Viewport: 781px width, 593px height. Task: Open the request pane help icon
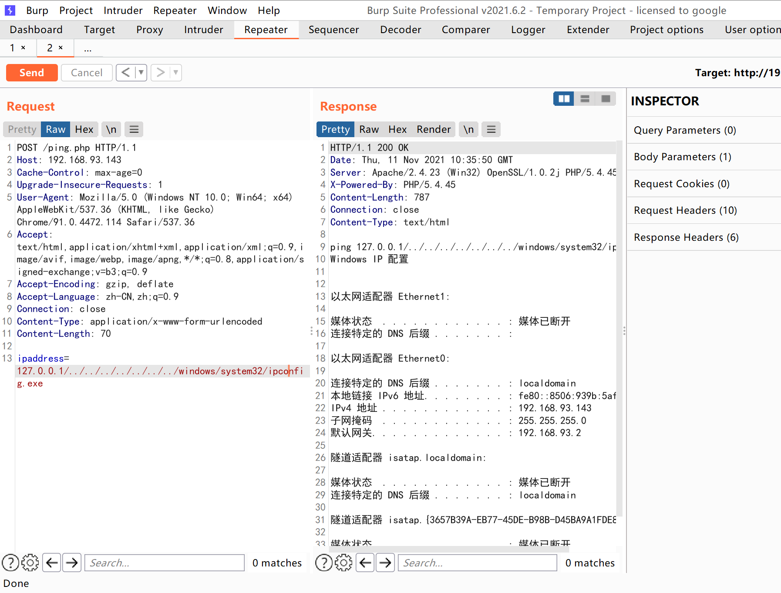pos(10,563)
